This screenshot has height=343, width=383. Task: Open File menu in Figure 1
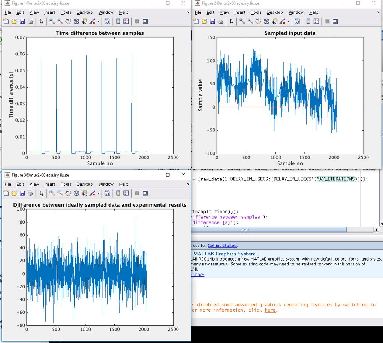tap(8, 12)
